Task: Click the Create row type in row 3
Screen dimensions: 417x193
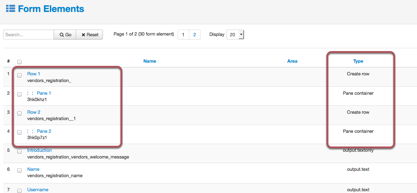Action: pos(358,112)
